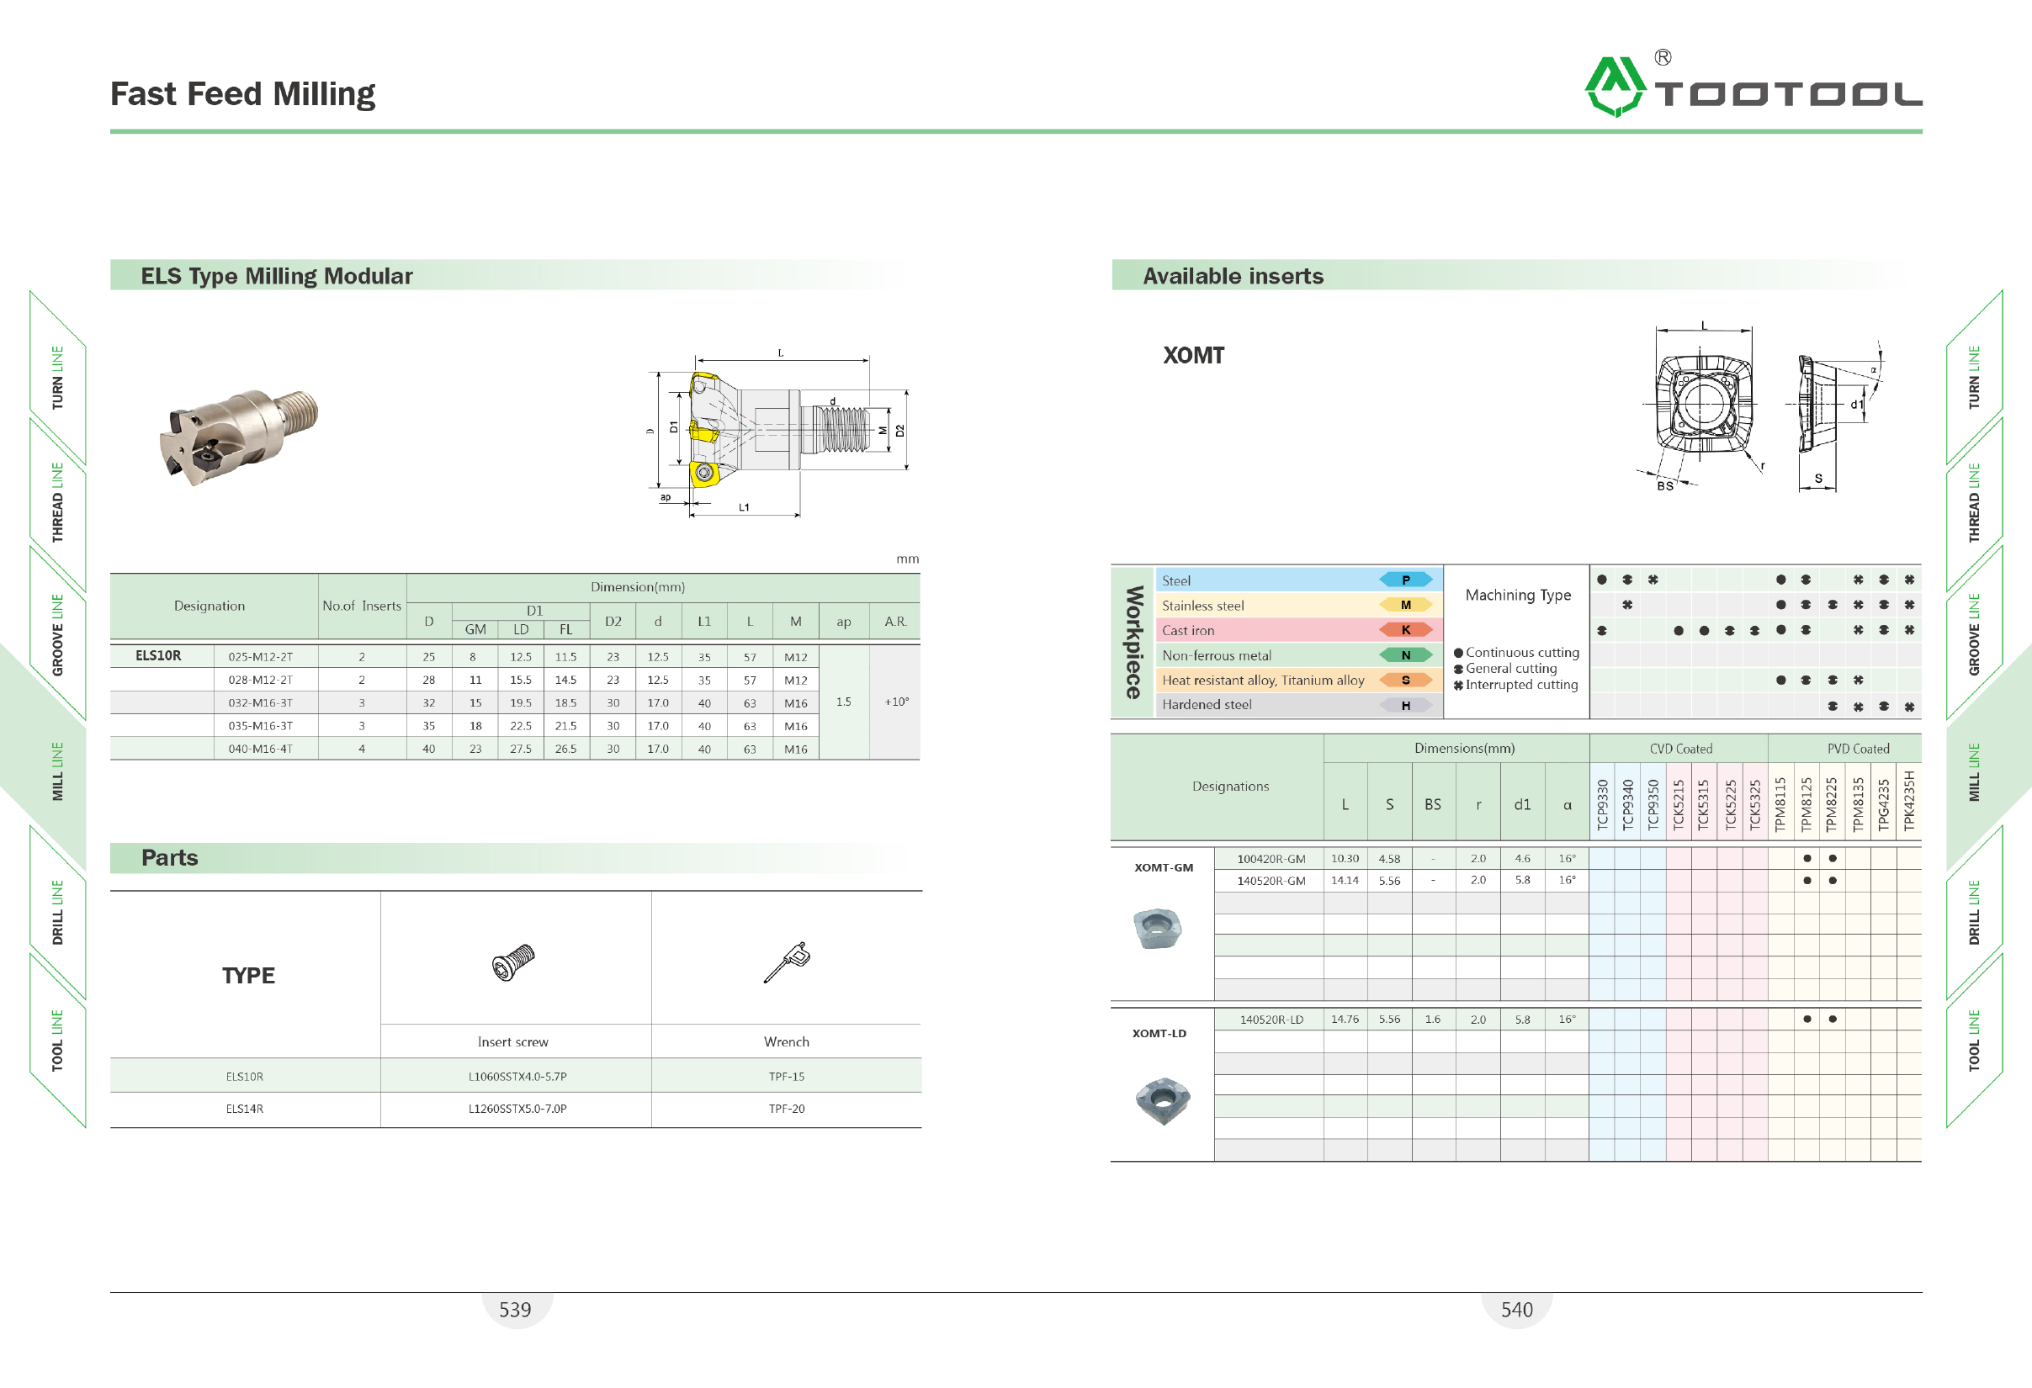Click the XOMT insert side-view drawing

pyautogui.click(x=1836, y=416)
